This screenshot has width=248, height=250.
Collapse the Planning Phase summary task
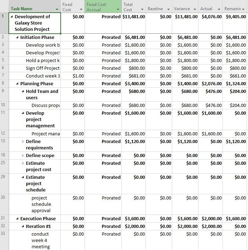[x=17, y=83]
